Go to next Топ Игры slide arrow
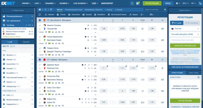This screenshot has width=203, height=108. [x=32, y=25]
